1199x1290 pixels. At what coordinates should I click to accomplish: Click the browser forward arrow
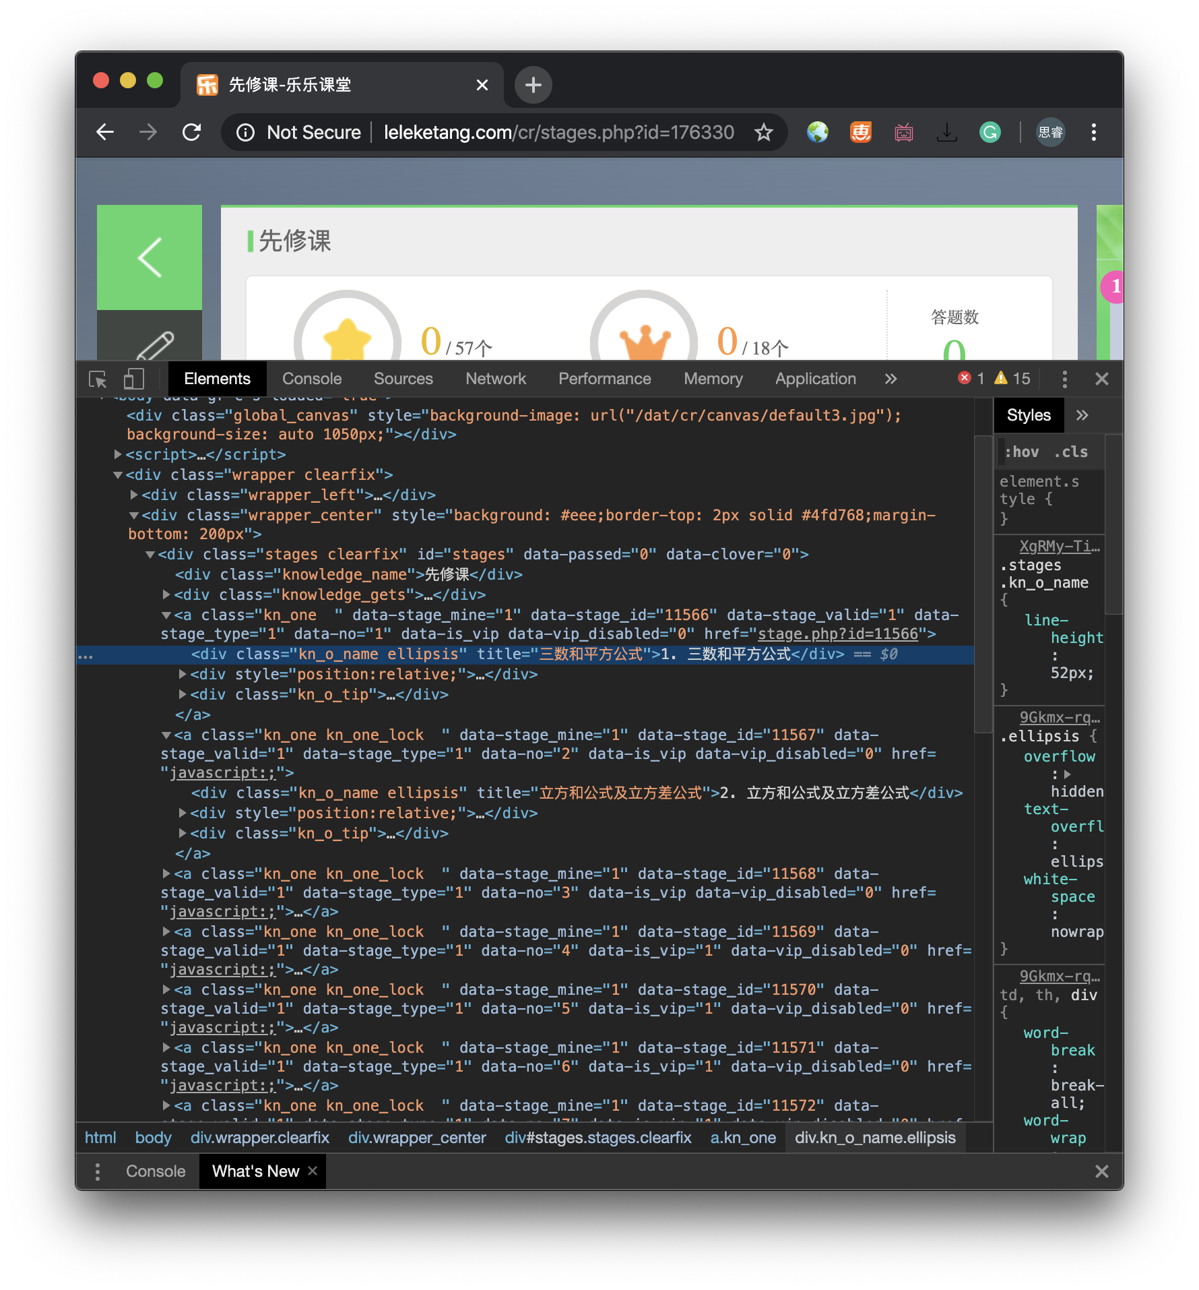pos(148,132)
